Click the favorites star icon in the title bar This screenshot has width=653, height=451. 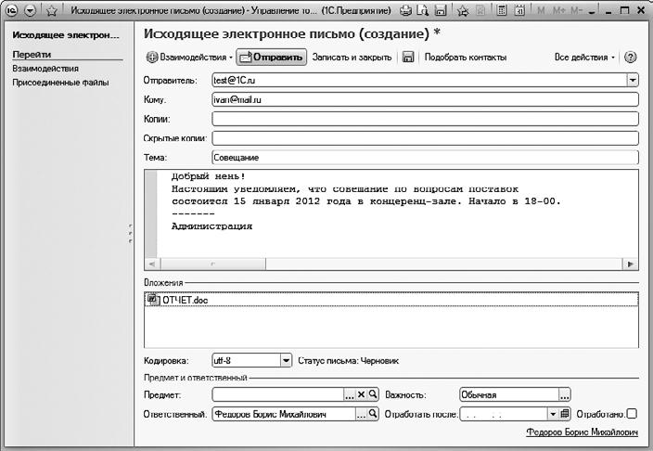[x=51, y=10]
